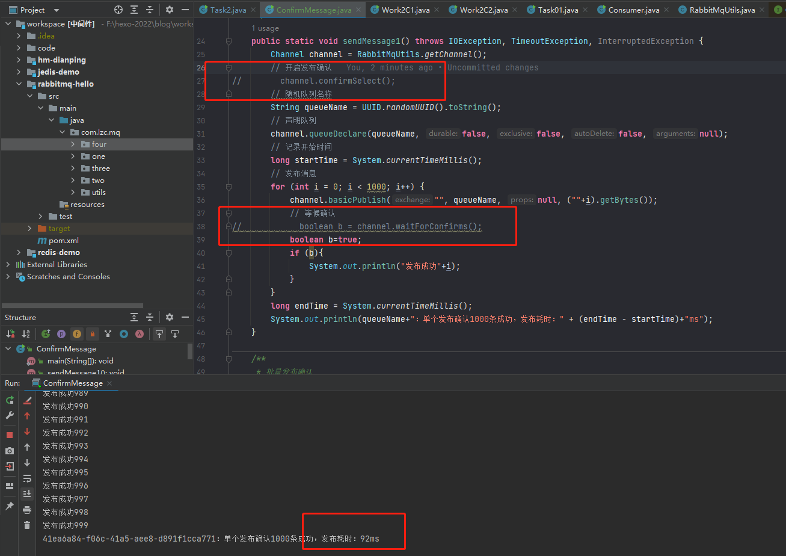Select pom.xml in project tree
Screen dimensions: 786x556
63,241
